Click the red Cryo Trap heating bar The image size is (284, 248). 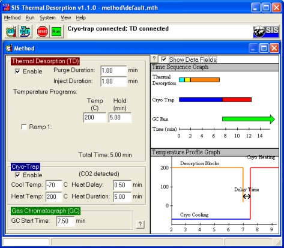237,100
